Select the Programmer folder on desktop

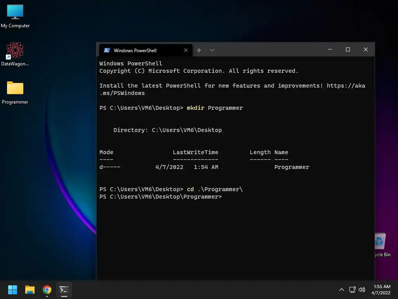tap(15, 93)
